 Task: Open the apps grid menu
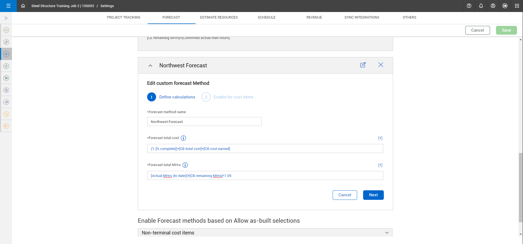pos(517,6)
